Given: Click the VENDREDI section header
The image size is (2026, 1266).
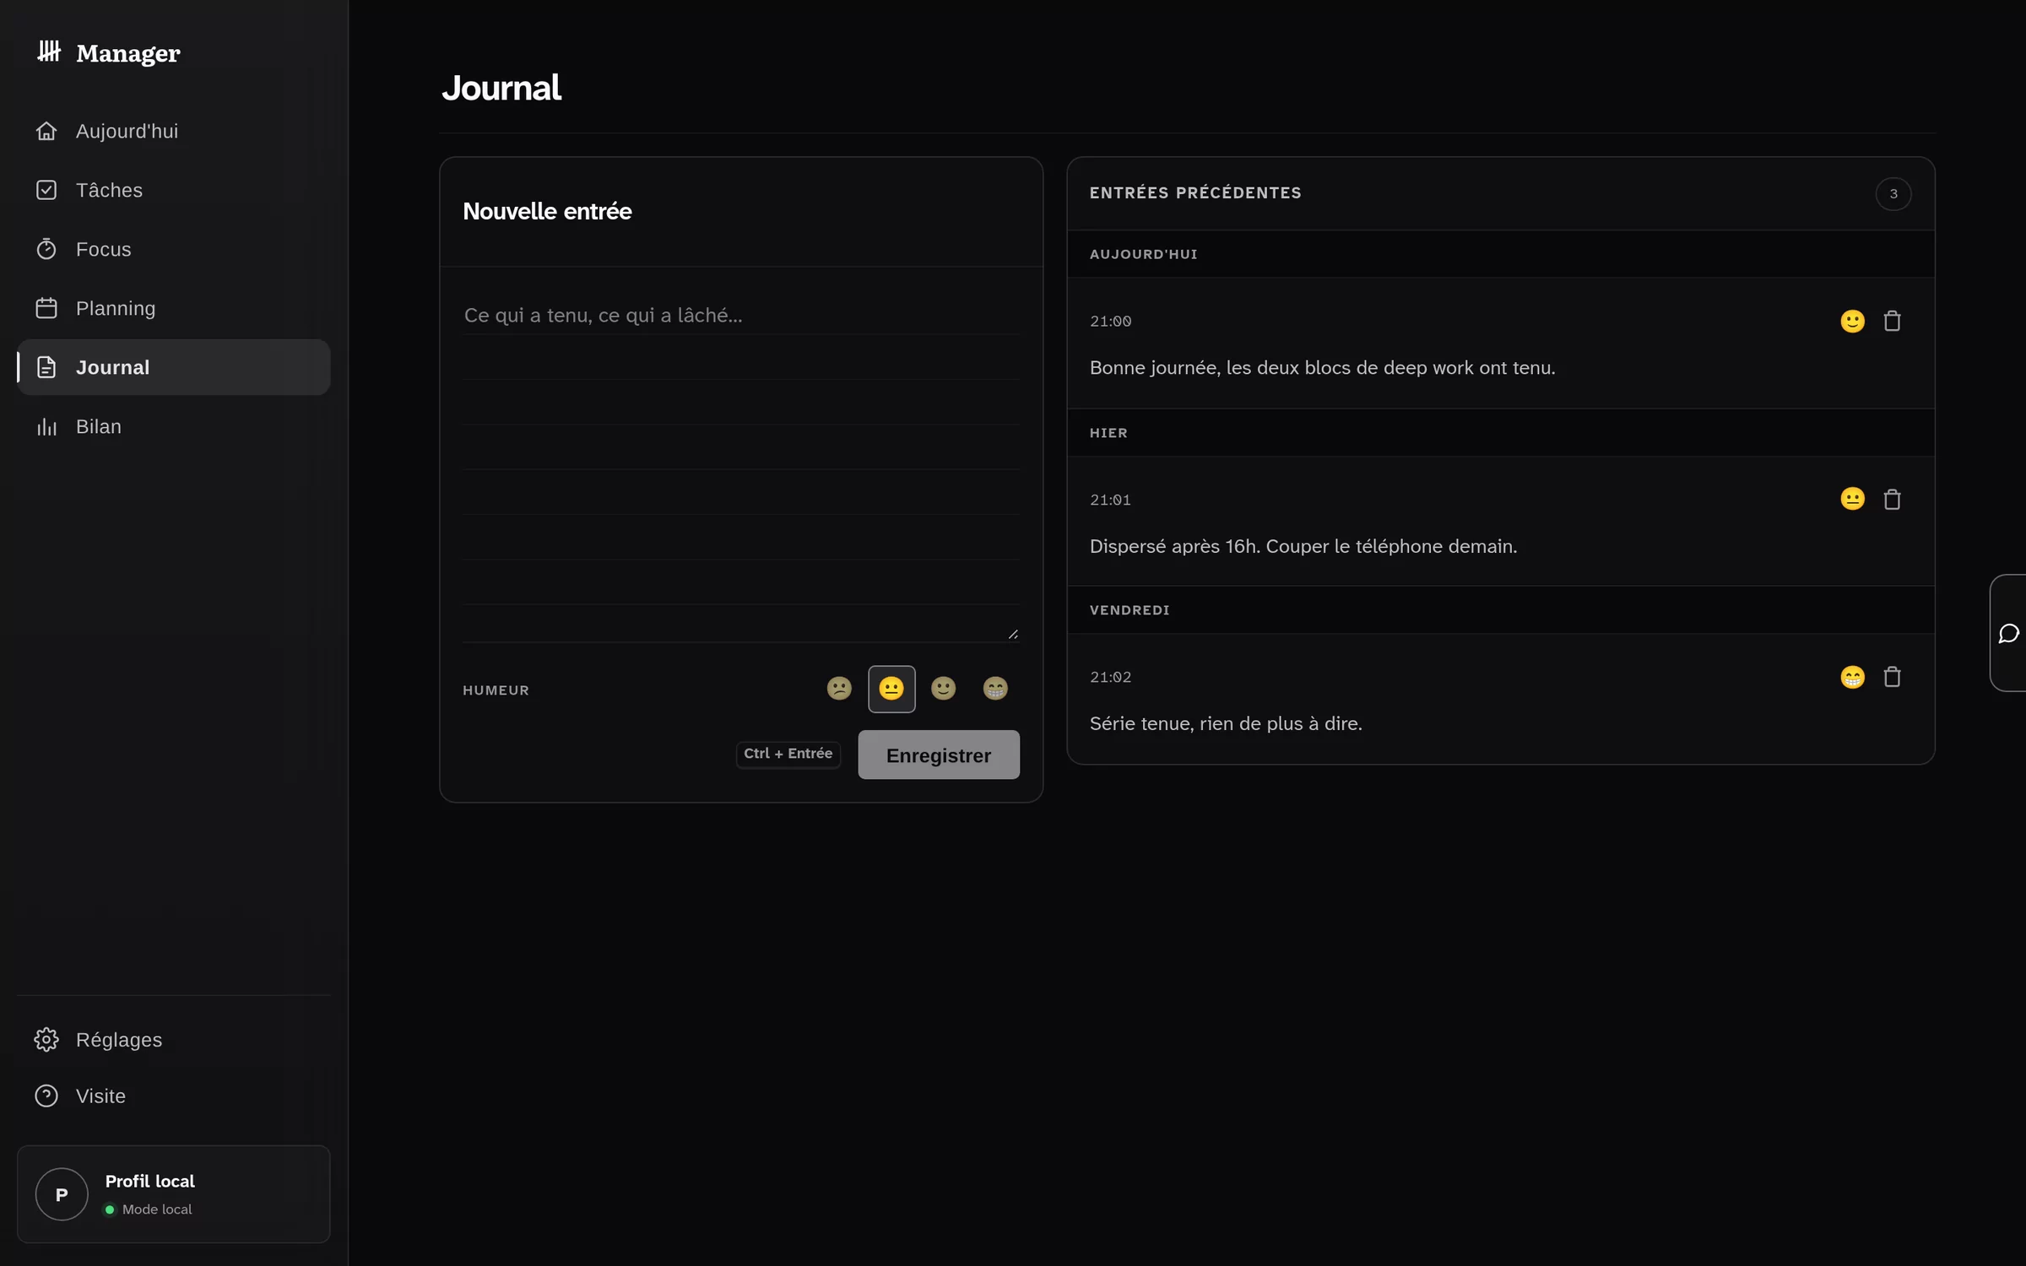Looking at the screenshot, I should [x=1500, y=609].
